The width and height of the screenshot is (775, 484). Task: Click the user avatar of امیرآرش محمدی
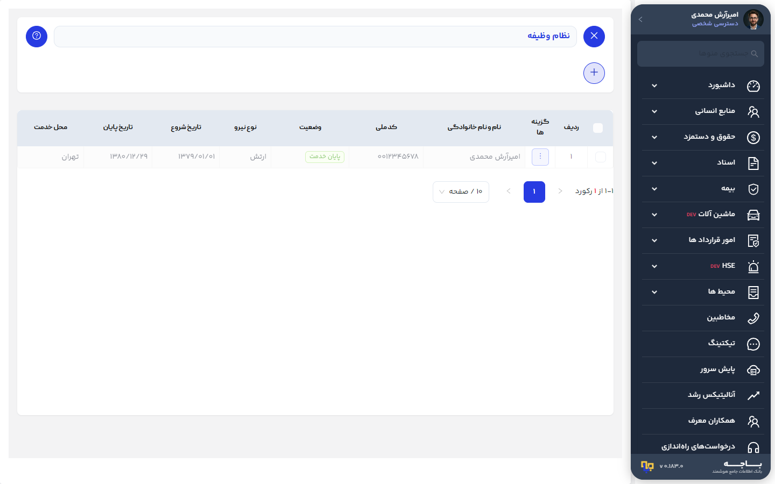pos(753,19)
